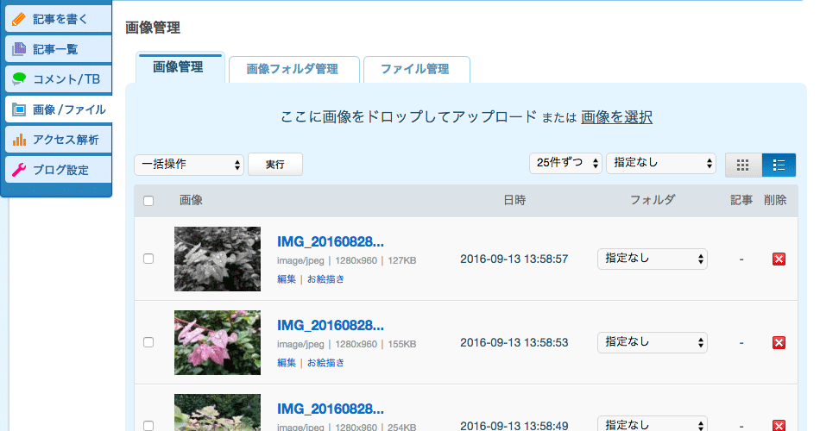
Task: Open 記事一覧 in the sidebar
Action: (x=59, y=49)
